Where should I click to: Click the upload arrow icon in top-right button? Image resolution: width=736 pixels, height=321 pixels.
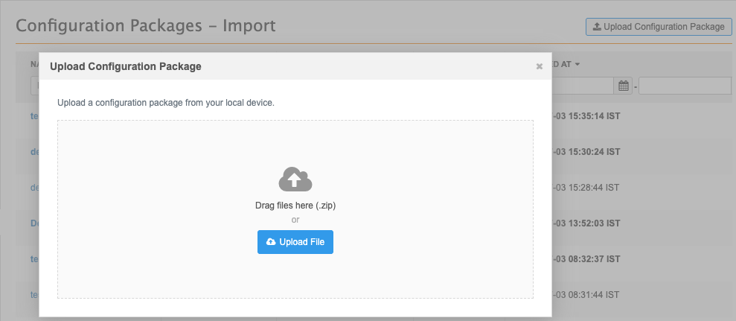(x=597, y=27)
